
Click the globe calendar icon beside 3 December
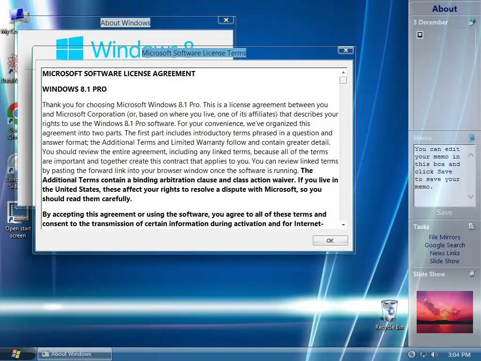pos(472,22)
